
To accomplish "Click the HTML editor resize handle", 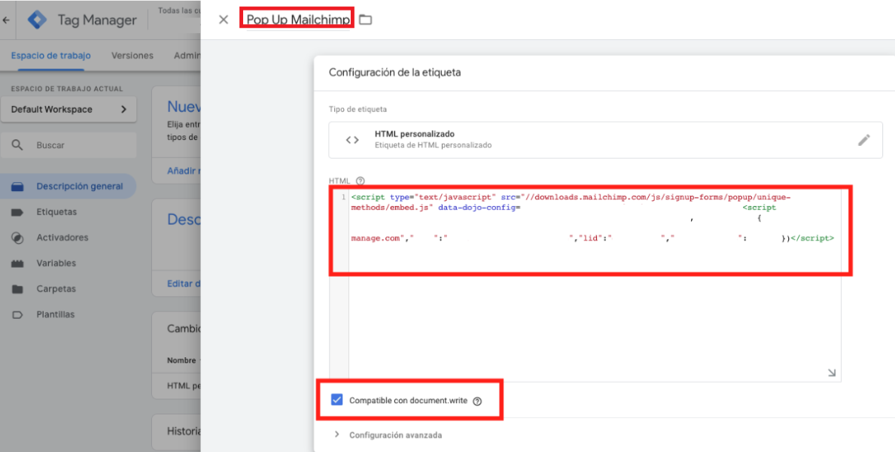I will pos(832,372).
